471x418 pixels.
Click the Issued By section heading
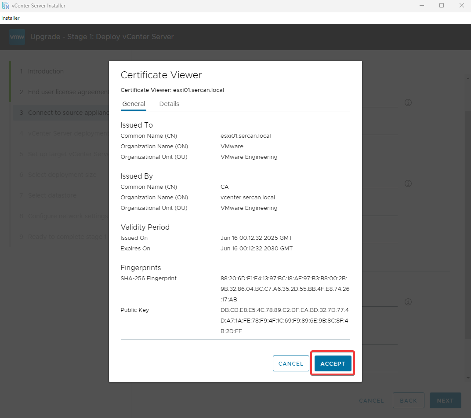pos(137,176)
